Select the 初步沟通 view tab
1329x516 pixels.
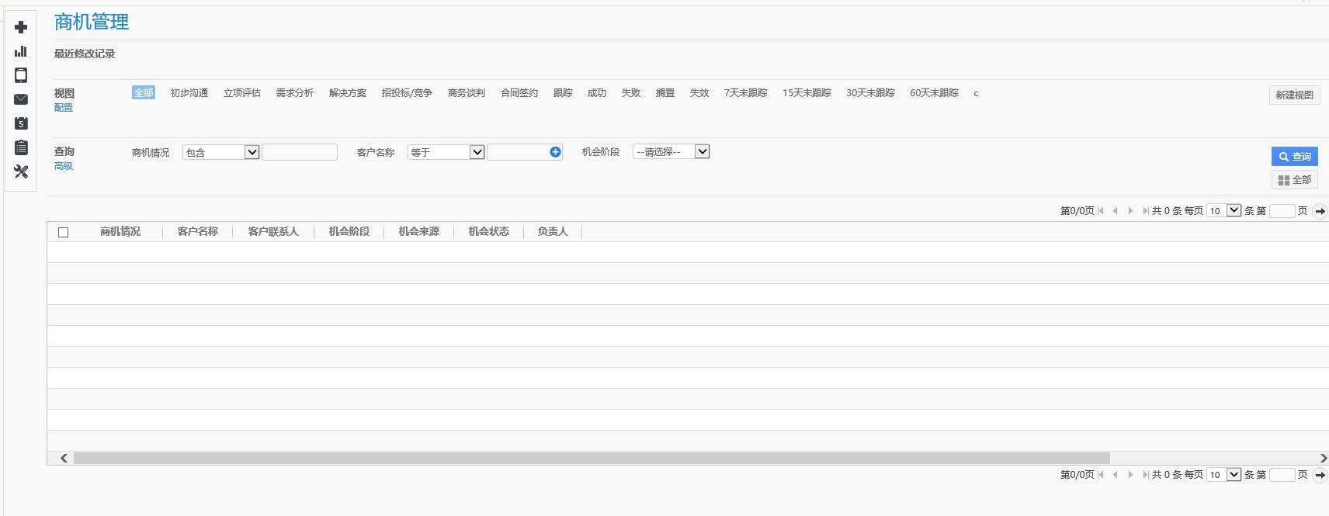click(189, 93)
